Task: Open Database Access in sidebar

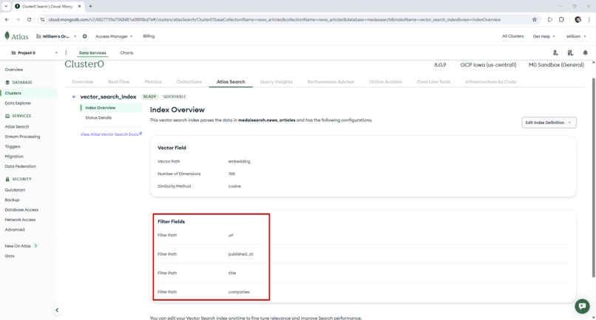Action: coord(21,209)
